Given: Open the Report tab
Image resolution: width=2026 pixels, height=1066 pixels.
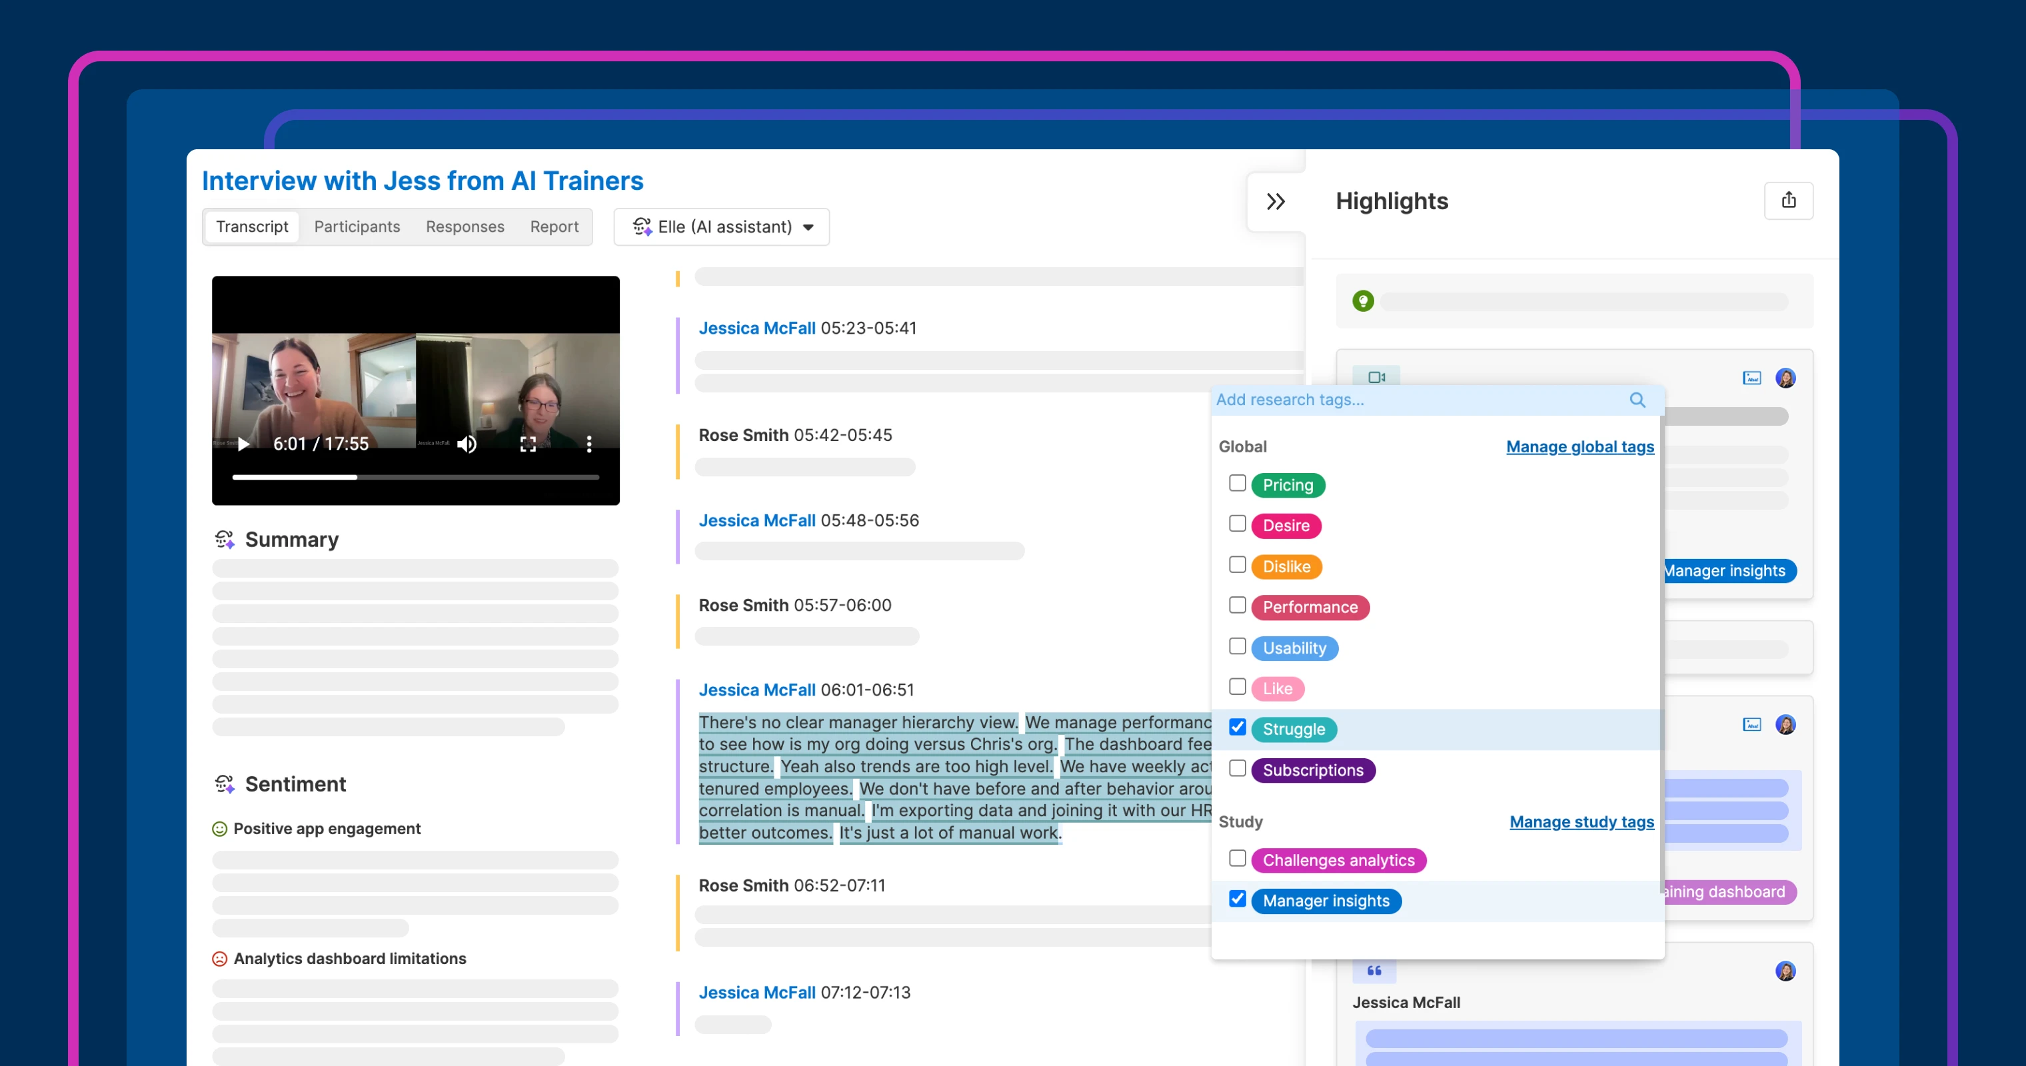Looking at the screenshot, I should (x=554, y=227).
